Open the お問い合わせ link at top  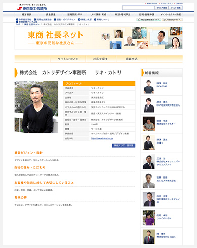point(152,3)
